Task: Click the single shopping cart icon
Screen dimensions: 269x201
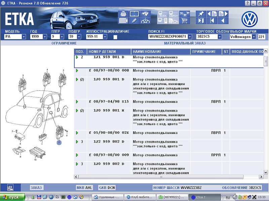Action: pos(184,21)
